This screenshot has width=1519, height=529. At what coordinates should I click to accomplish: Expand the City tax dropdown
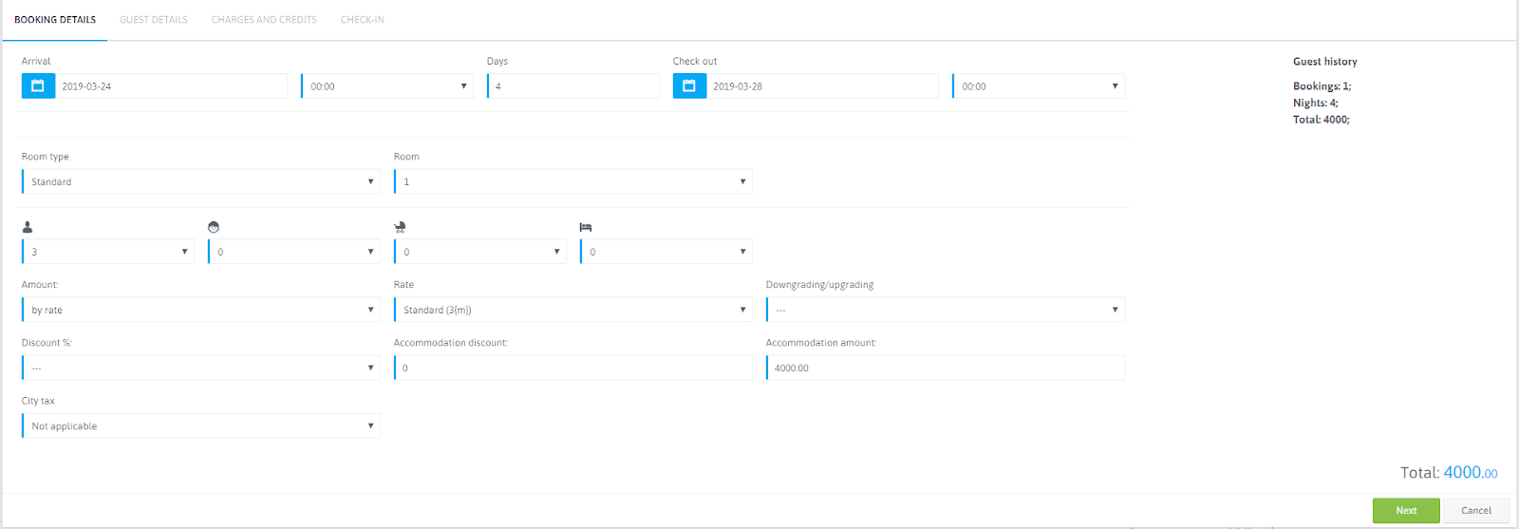[x=201, y=426]
